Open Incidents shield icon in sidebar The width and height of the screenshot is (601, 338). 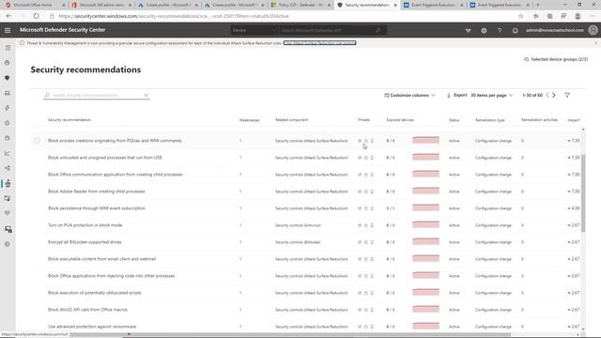(8, 78)
